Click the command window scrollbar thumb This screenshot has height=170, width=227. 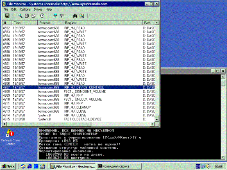click(223, 82)
